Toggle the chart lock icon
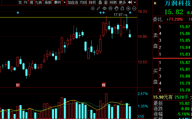The width and height of the screenshot is (192, 119). coord(122,8)
